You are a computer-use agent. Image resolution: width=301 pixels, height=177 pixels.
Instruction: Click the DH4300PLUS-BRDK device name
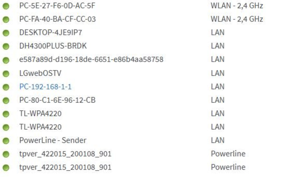coord(53,46)
